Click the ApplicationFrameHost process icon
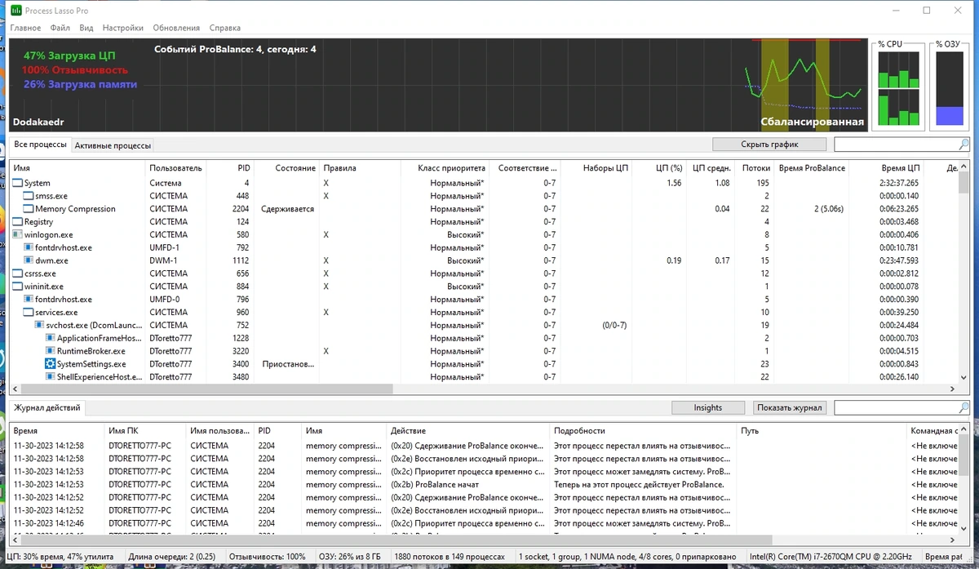This screenshot has height=569, width=979. [50, 338]
